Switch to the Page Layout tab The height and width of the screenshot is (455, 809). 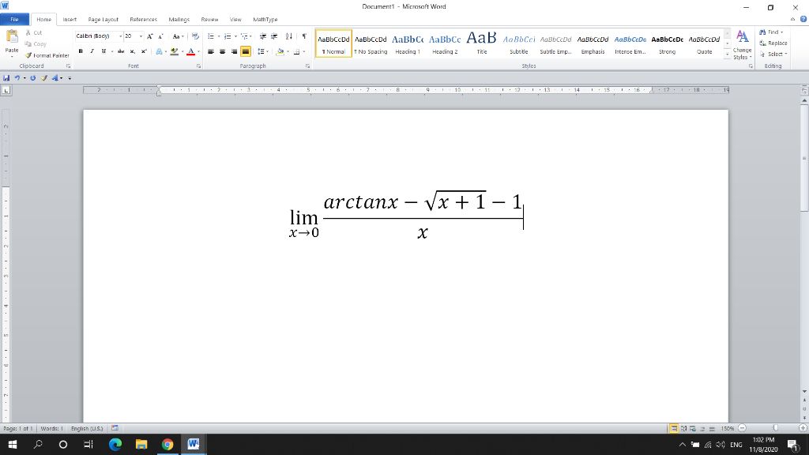103,20
